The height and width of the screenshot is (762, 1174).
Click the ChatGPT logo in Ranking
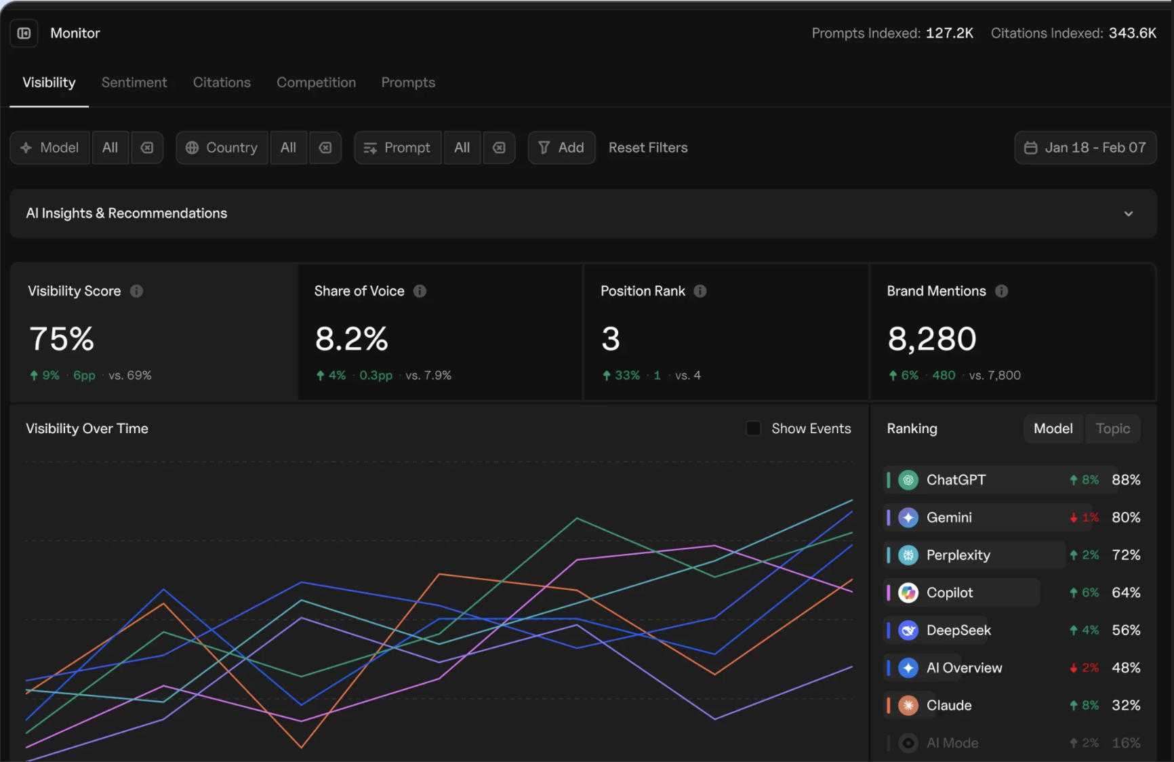coord(908,480)
